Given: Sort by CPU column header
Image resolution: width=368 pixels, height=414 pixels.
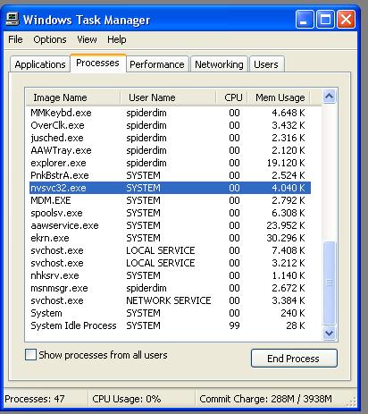Looking at the screenshot, I should (232, 97).
